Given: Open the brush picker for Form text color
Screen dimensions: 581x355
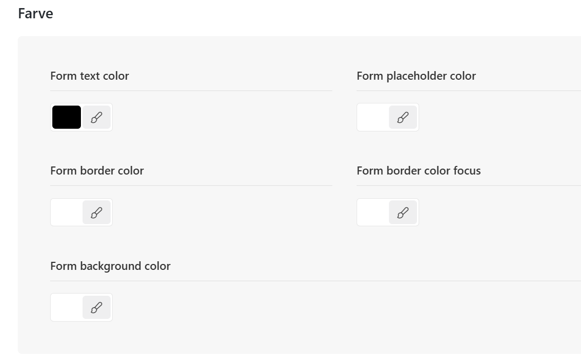Looking at the screenshot, I should pyautogui.click(x=97, y=117).
